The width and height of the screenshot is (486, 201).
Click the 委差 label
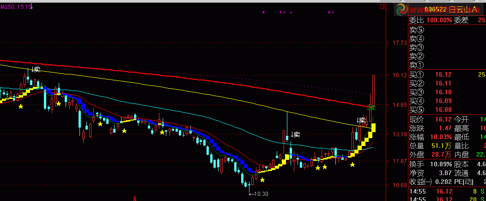462,20
